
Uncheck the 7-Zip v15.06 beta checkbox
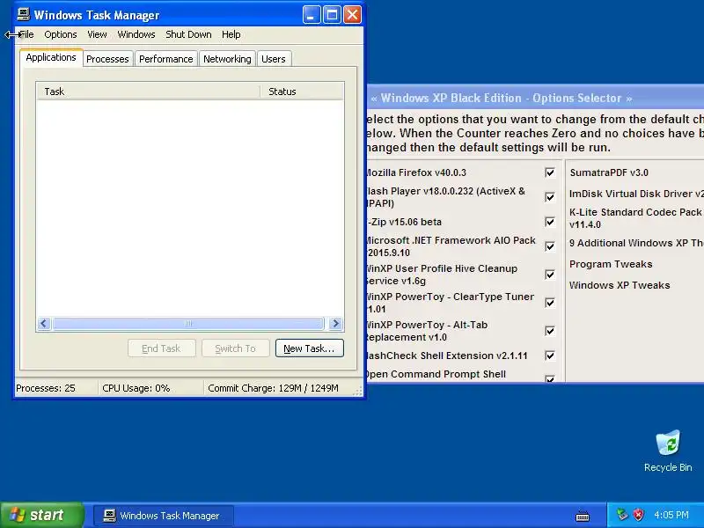click(549, 222)
